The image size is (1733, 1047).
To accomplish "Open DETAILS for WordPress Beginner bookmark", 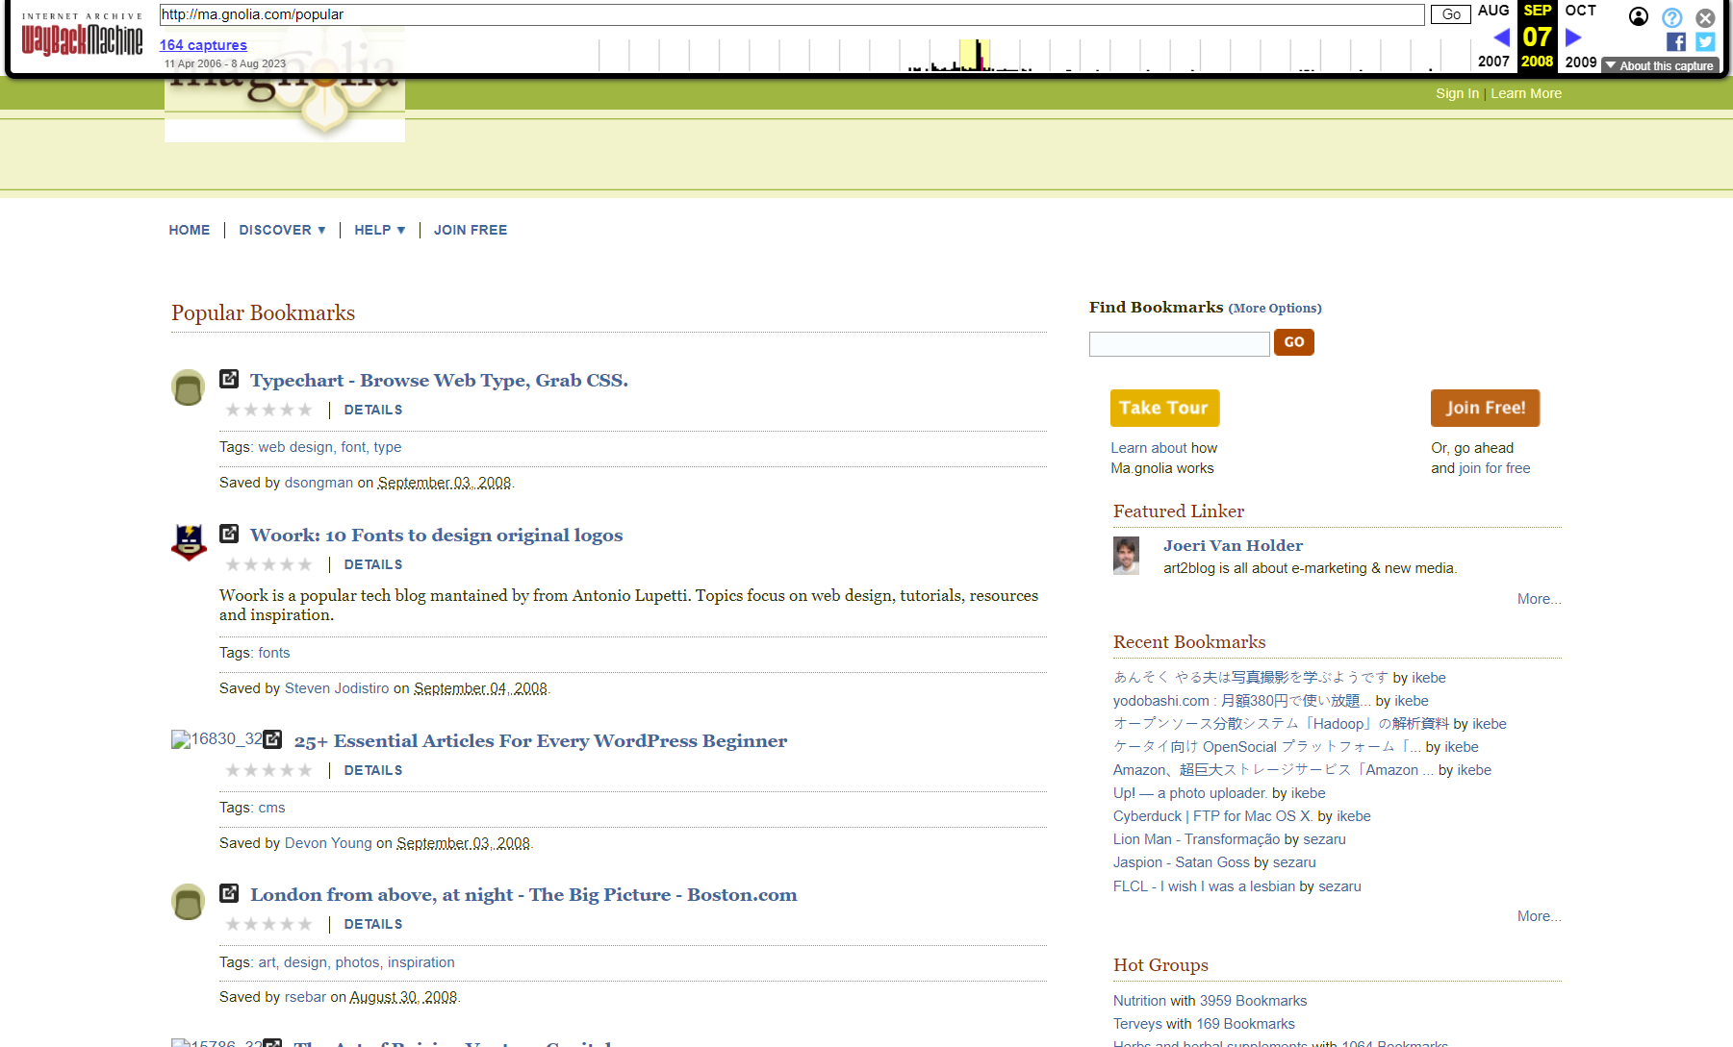I will click(x=373, y=770).
